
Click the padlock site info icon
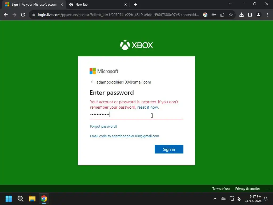pos(34,15)
